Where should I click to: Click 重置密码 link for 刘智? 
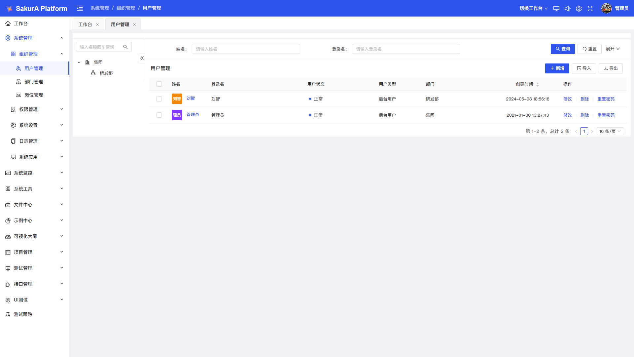(606, 99)
